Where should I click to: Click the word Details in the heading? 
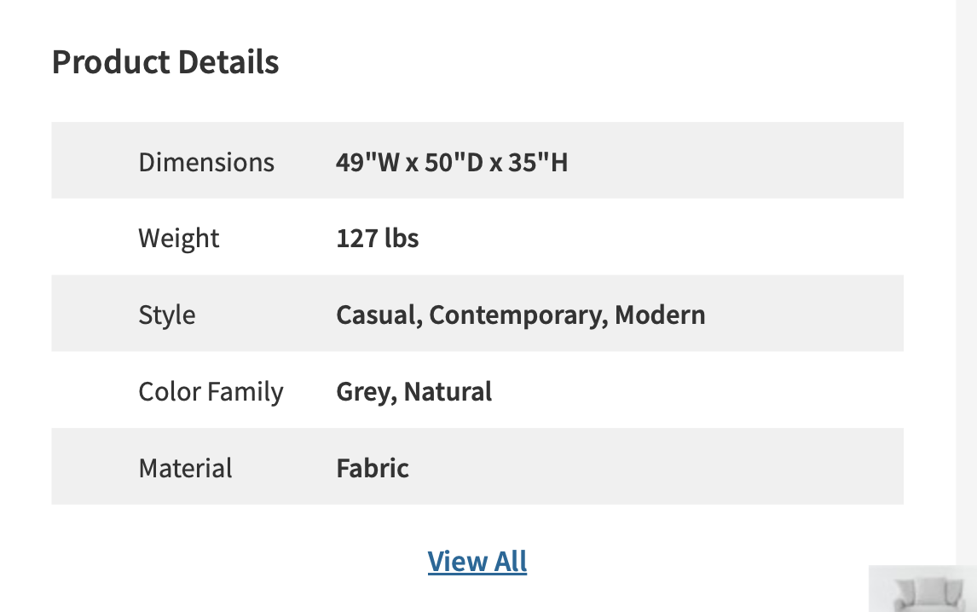228,62
